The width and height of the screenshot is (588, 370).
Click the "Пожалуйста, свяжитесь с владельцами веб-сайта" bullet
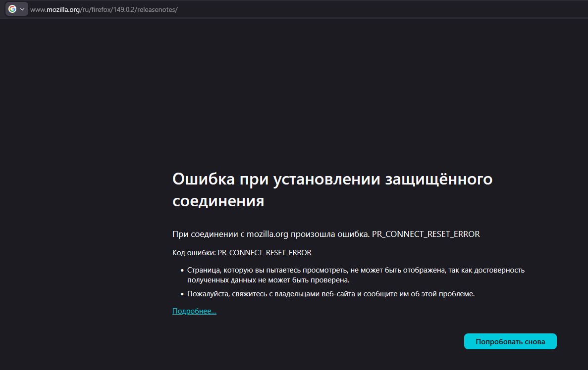331,294
